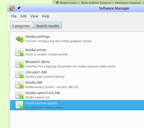Toggle the pin icon in the titlebar
The image size is (144, 128).
tap(19, 8)
